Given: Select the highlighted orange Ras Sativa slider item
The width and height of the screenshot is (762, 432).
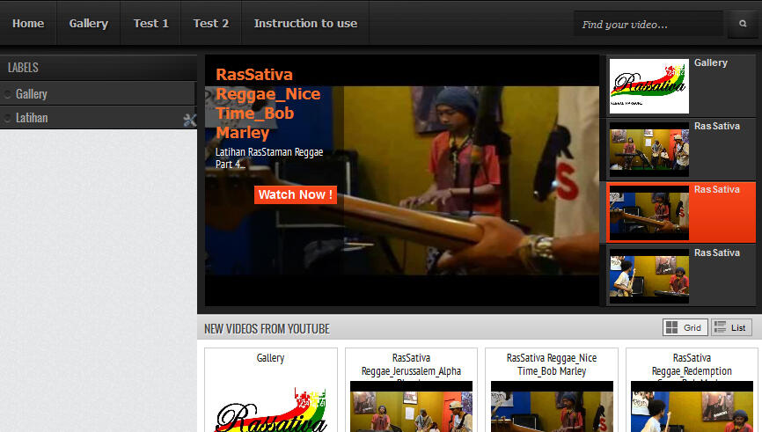Looking at the screenshot, I should point(681,212).
